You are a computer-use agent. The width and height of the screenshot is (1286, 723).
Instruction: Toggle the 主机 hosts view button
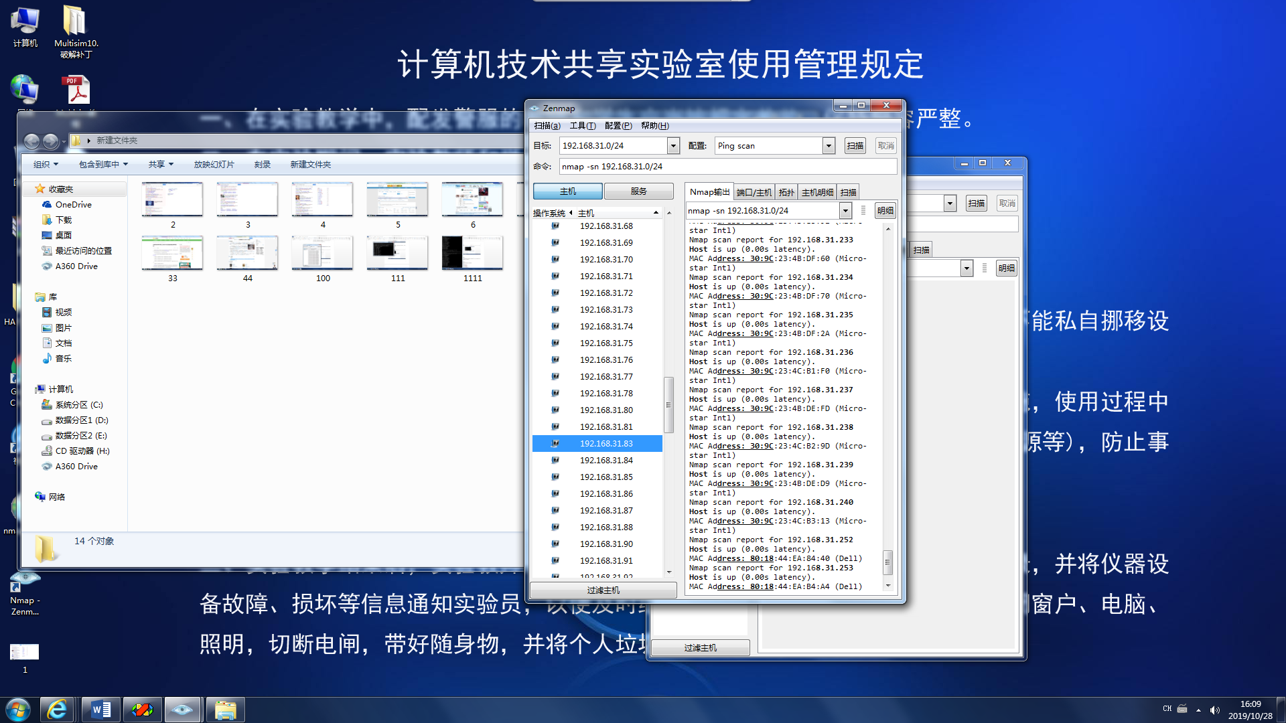tap(567, 191)
